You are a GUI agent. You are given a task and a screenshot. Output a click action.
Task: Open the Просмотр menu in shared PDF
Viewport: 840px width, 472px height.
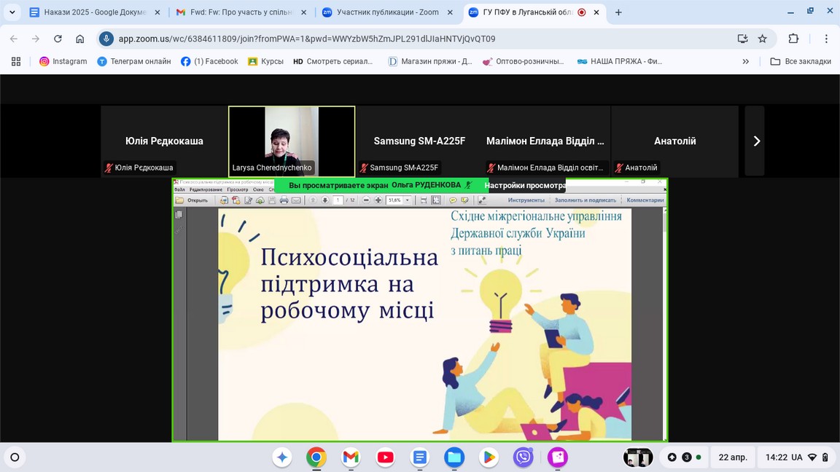(237, 189)
